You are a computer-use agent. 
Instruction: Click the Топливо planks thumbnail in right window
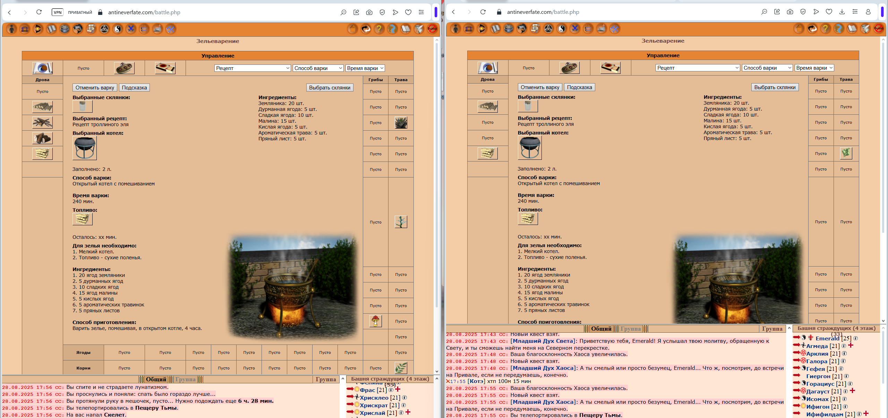coord(528,218)
